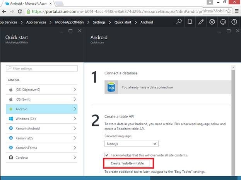
Task: Navigate to MobileAppOfNitin breadcrumb
Action: coord(70,22)
